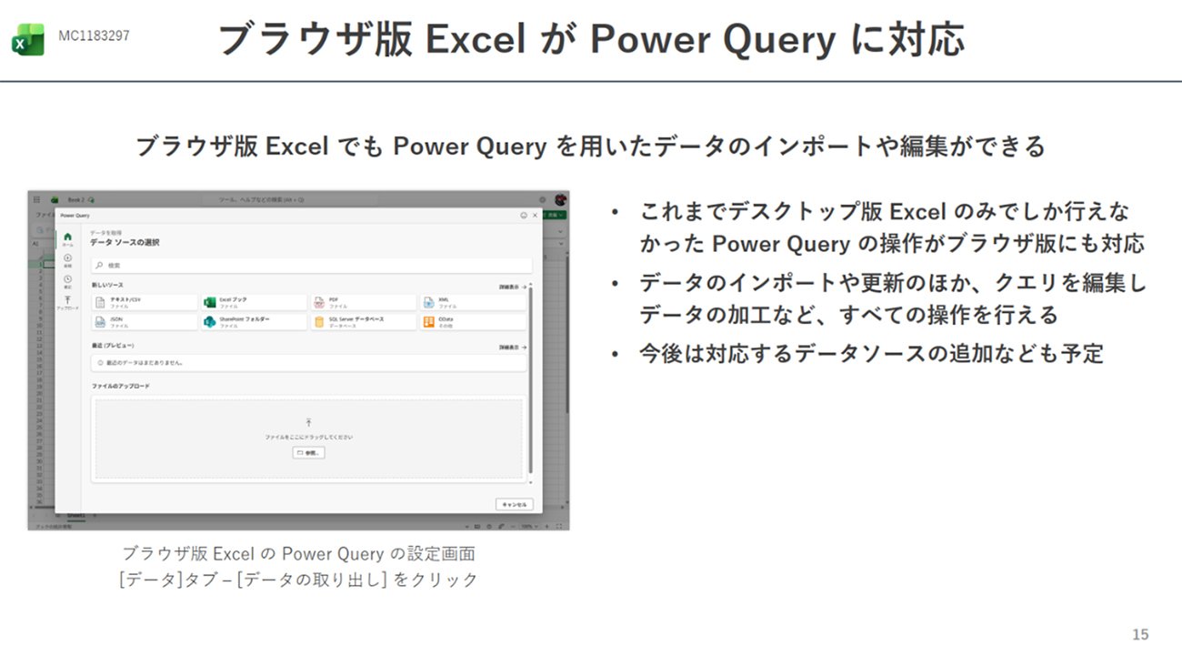This screenshot has width=1182, height=666.
Task: Choose the SQL Server データベース source
Action: click(x=364, y=321)
